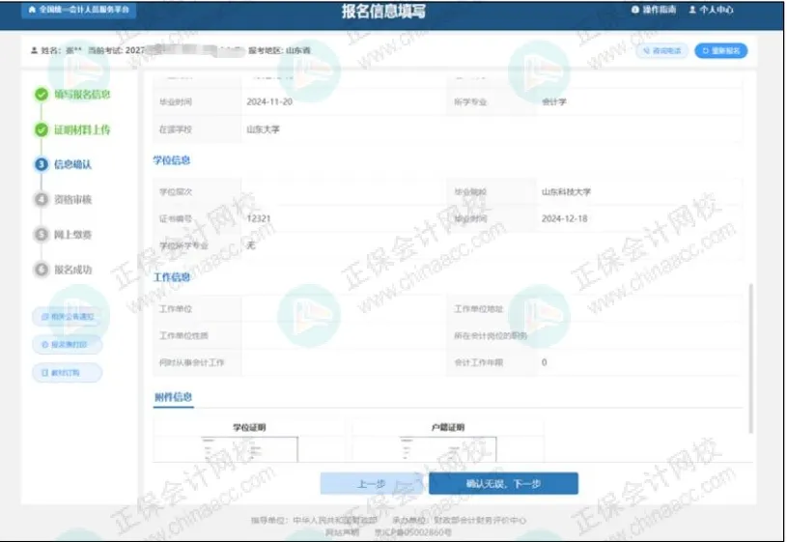Open 操作指南 in the header
The height and width of the screenshot is (542, 787).
pyautogui.click(x=654, y=10)
